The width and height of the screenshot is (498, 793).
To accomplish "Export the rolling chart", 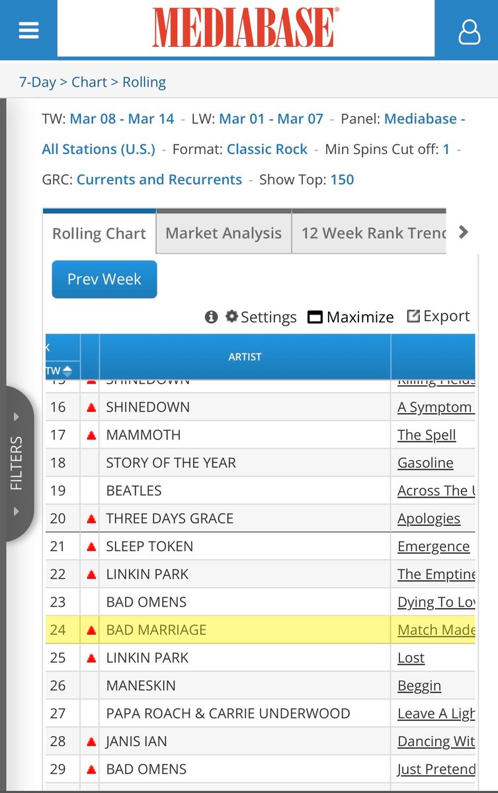I will [x=438, y=316].
